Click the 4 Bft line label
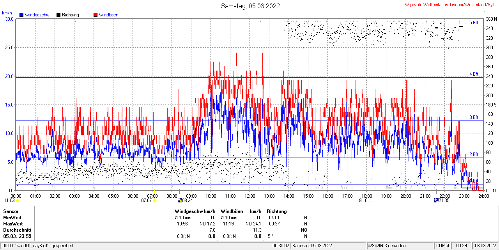The height and width of the screenshot is (250, 499). pyautogui.click(x=474, y=74)
